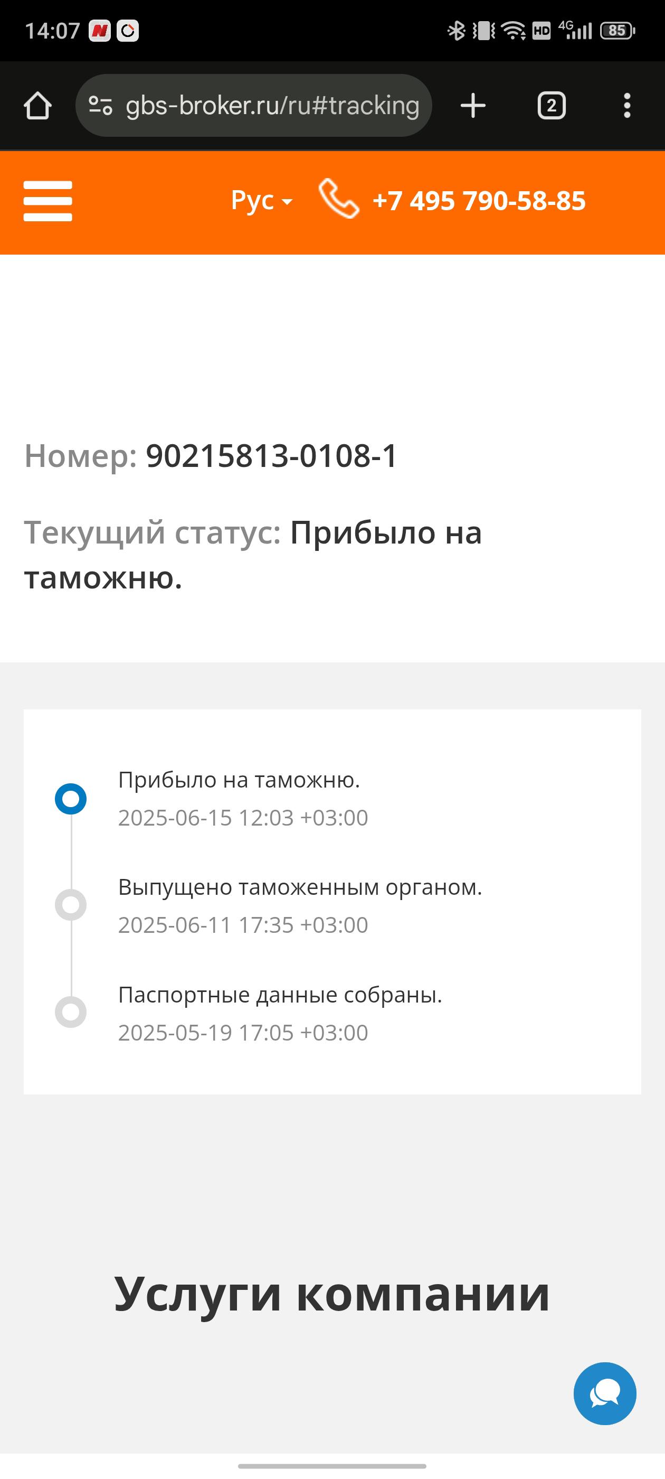This screenshot has height=1479, width=665.
Task: Call +7 495 790-58-85 number link
Action: point(479,201)
